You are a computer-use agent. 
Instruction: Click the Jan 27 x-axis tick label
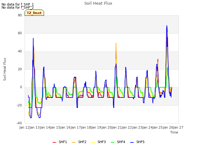(x=178, y=127)
